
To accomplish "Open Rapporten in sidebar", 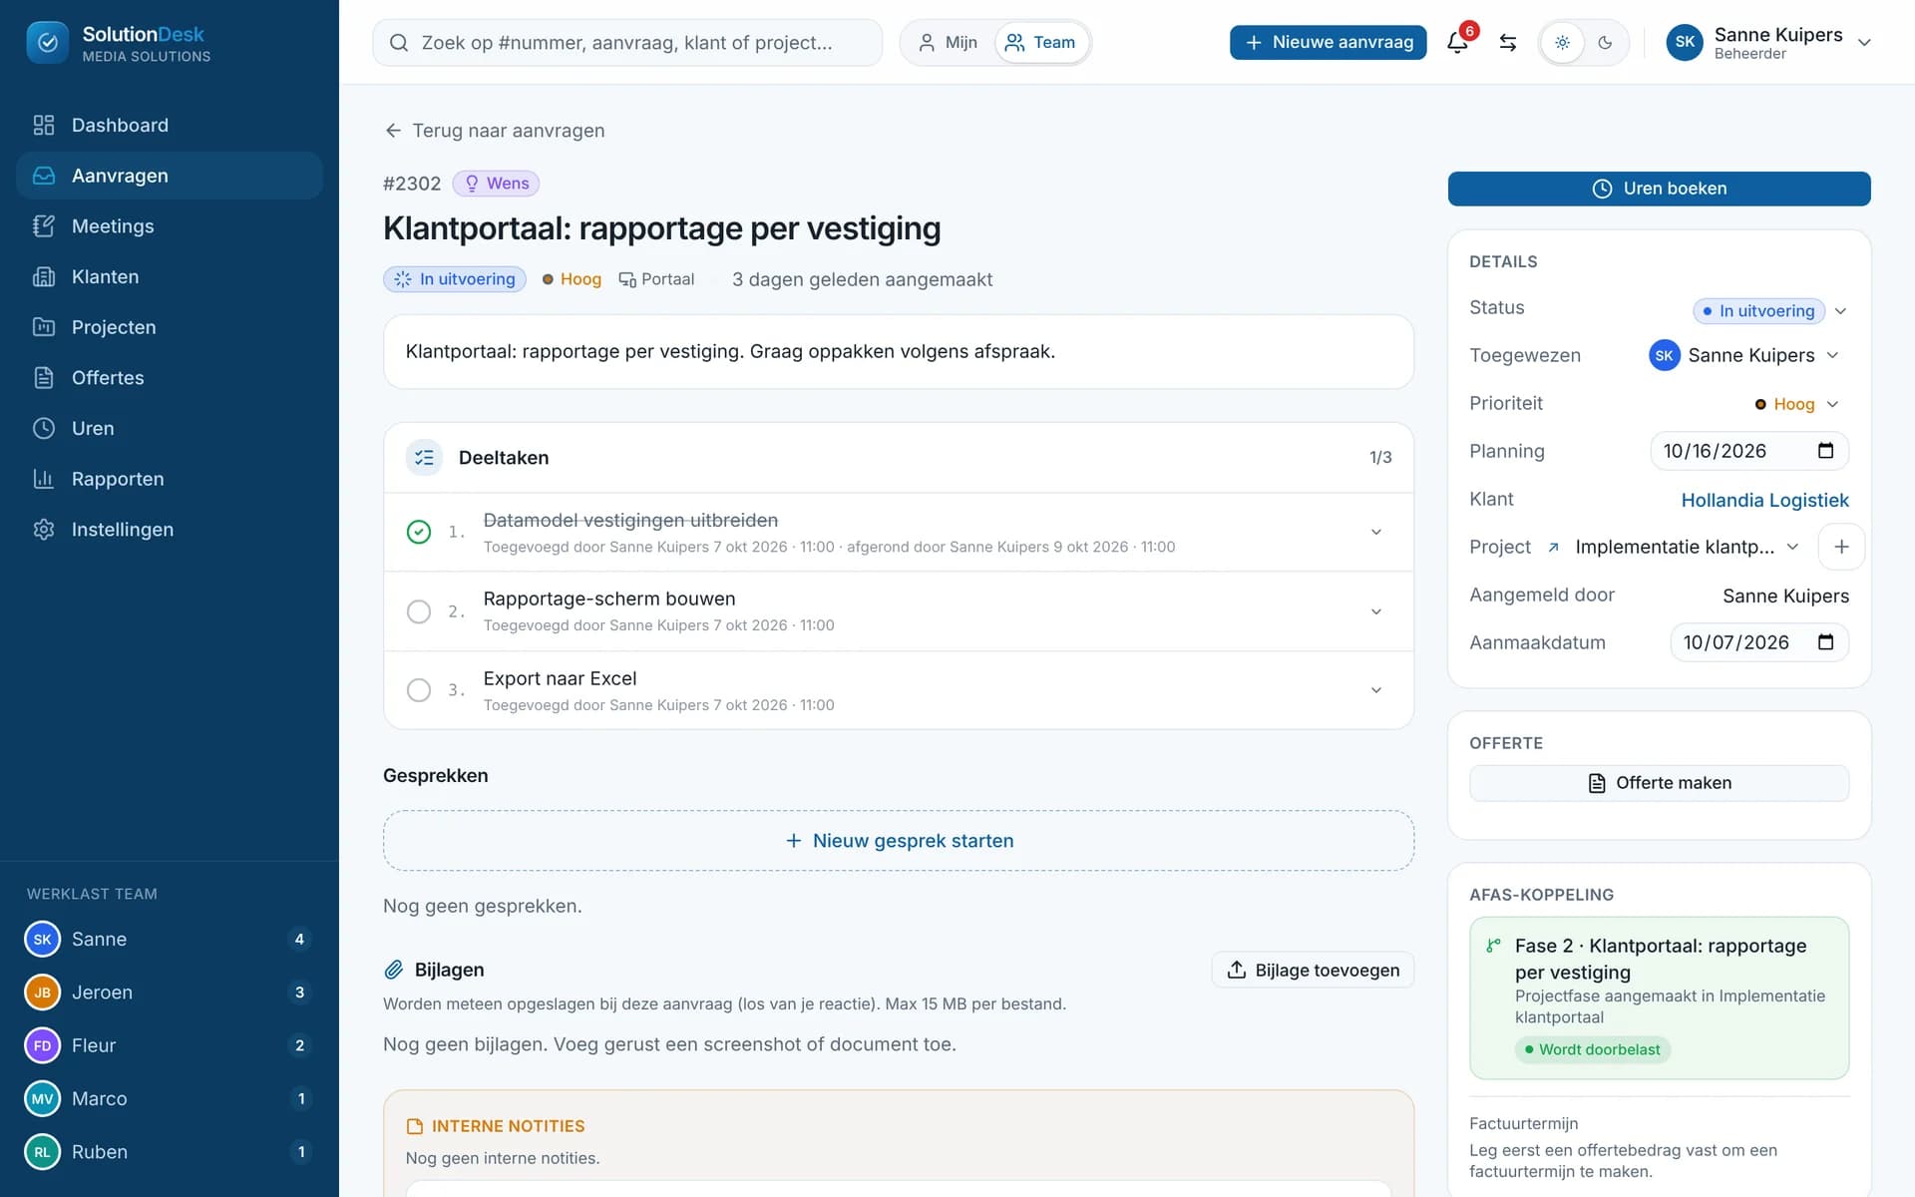I will tap(170, 479).
